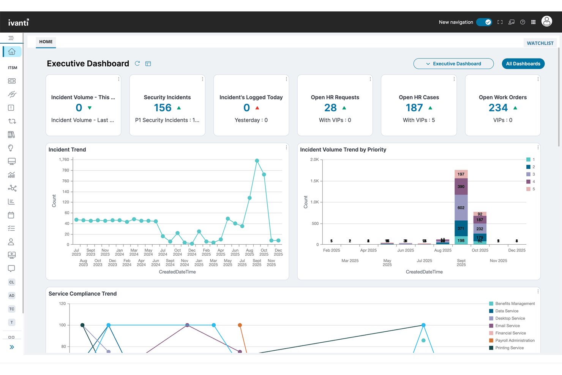Open the Open HR Requests card options menu

point(370,79)
